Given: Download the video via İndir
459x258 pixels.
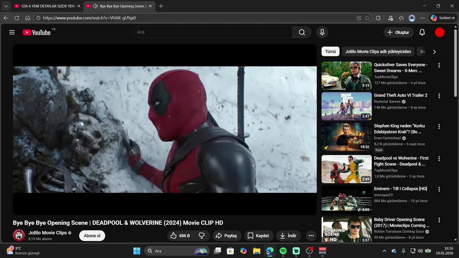Looking at the screenshot, I should point(288,235).
